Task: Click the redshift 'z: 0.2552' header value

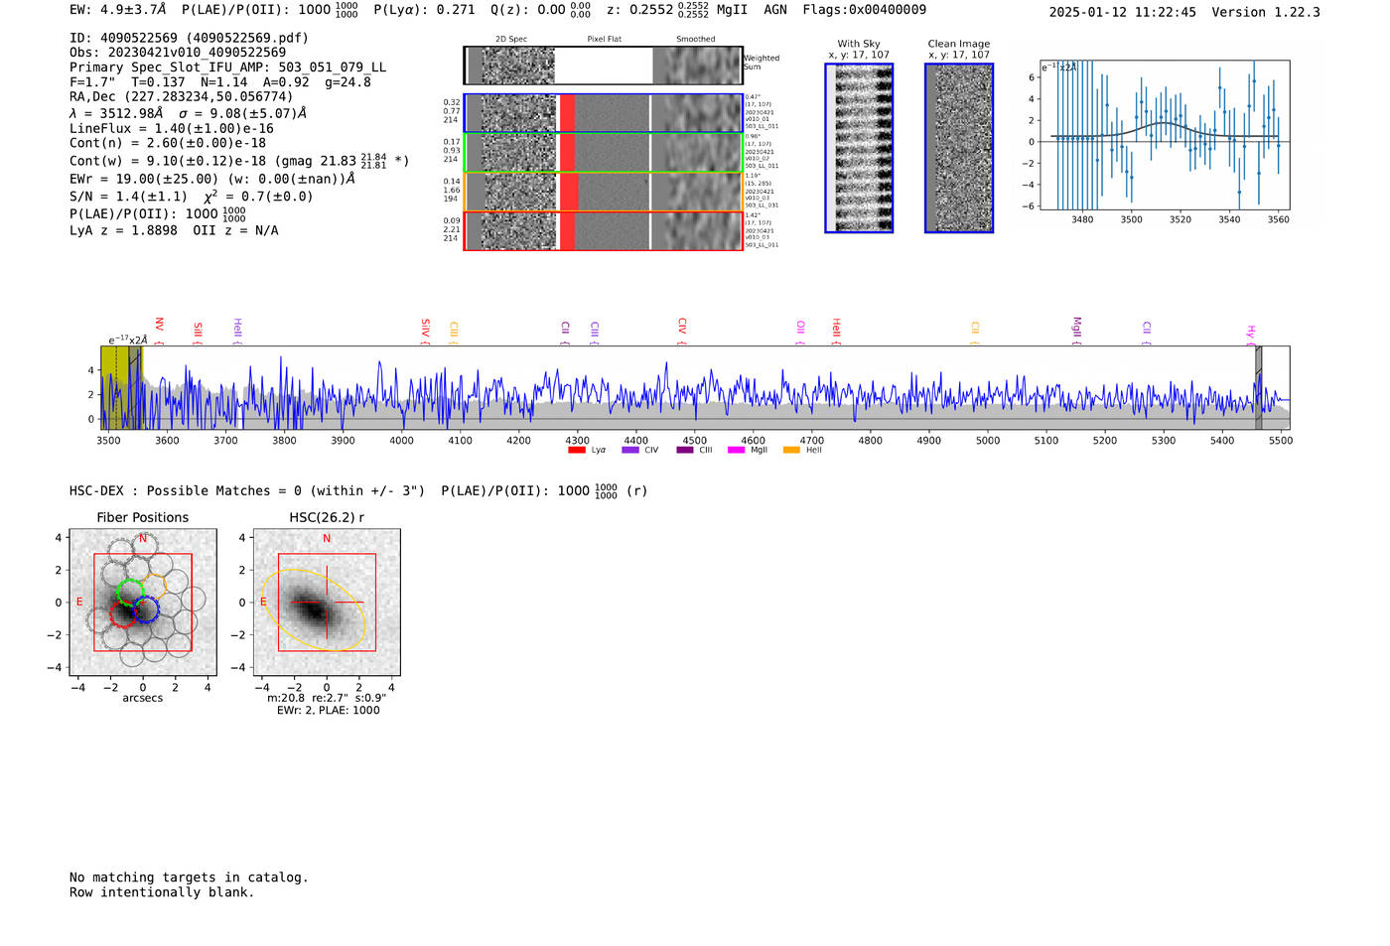Action: 642,10
